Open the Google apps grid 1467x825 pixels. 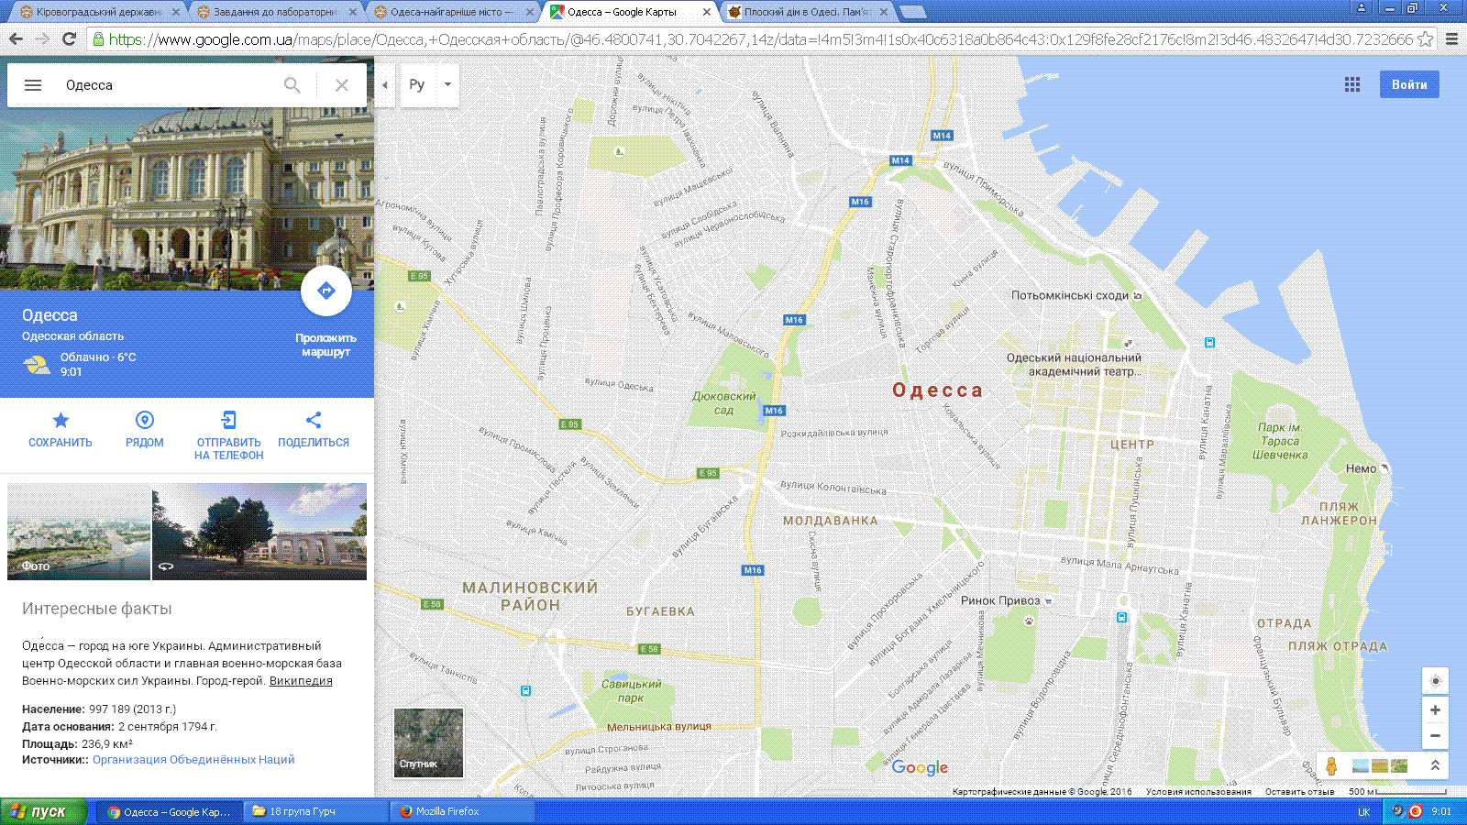click(1352, 84)
